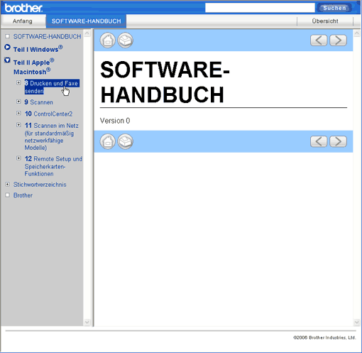This screenshot has width=362, height=353.
Task: Go to next page using top arrow
Action: point(338,40)
